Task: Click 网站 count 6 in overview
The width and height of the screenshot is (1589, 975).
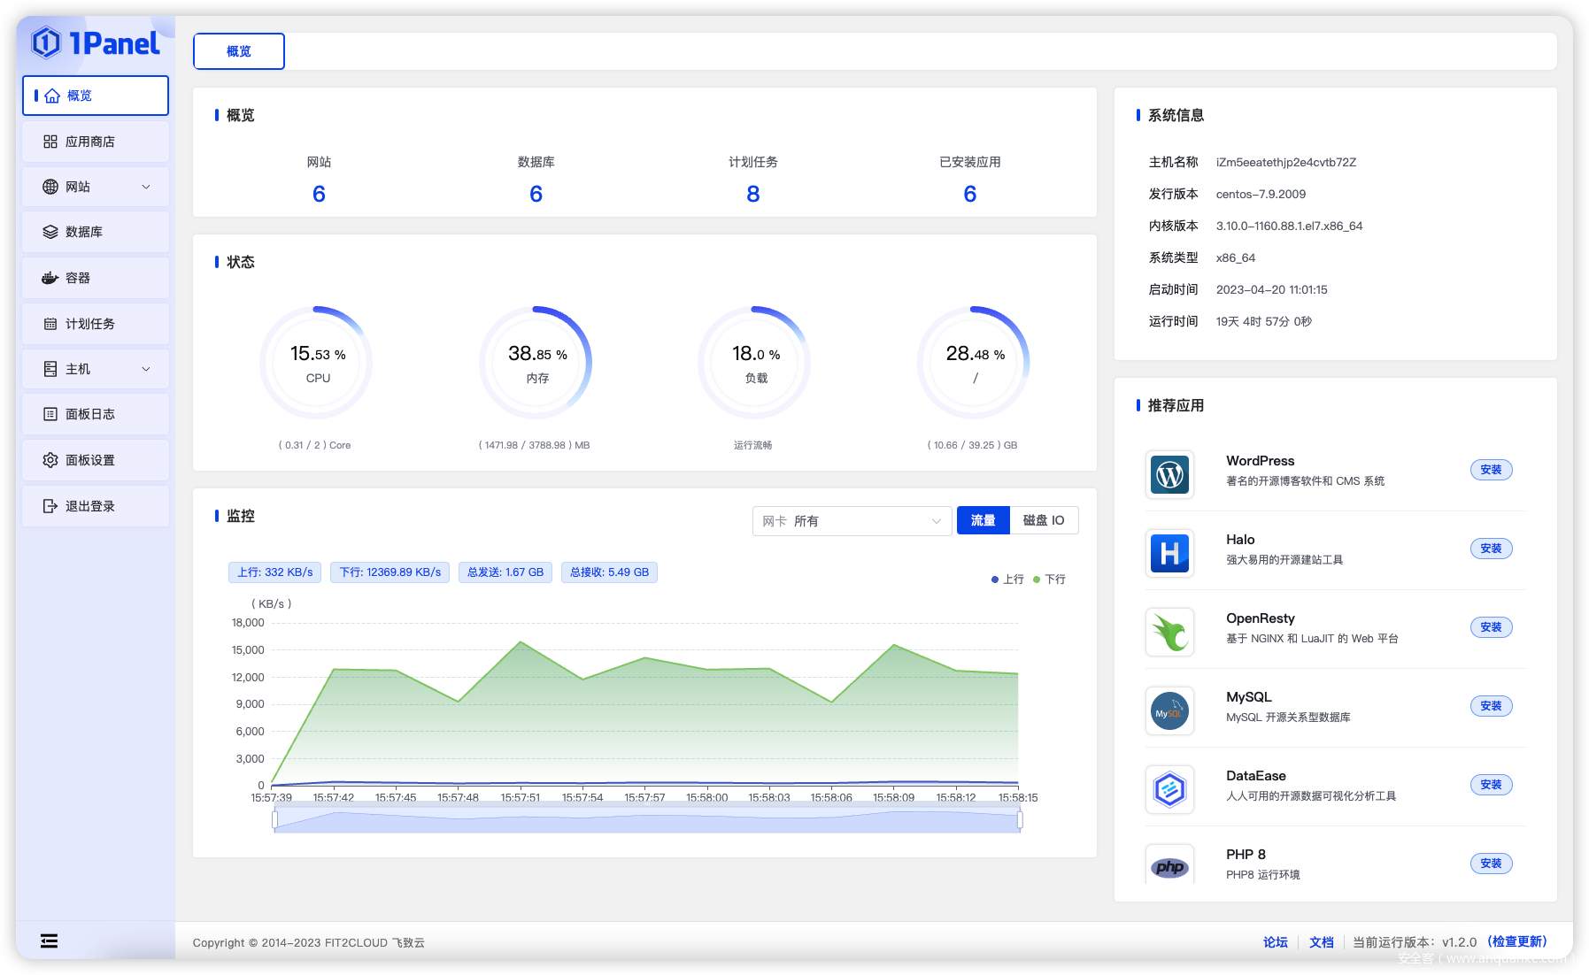Action: point(319,194)
